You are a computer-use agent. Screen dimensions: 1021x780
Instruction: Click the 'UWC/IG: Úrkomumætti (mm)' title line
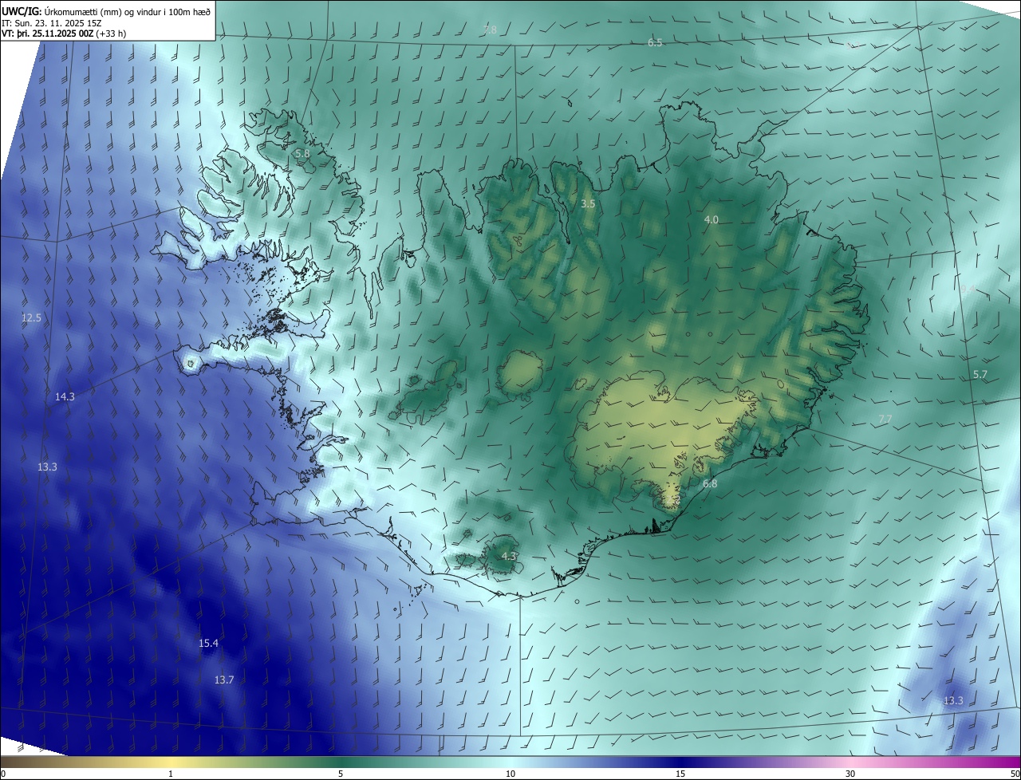pos(106,12)
